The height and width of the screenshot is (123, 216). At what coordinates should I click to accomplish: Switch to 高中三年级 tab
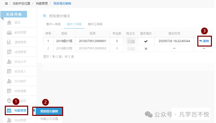pyautogui.click(x=95, y=24)
